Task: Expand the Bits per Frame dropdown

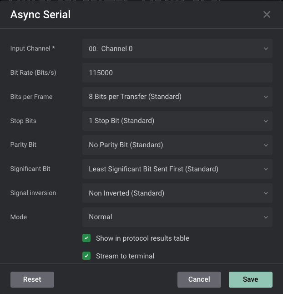Action: coord(177,97)
